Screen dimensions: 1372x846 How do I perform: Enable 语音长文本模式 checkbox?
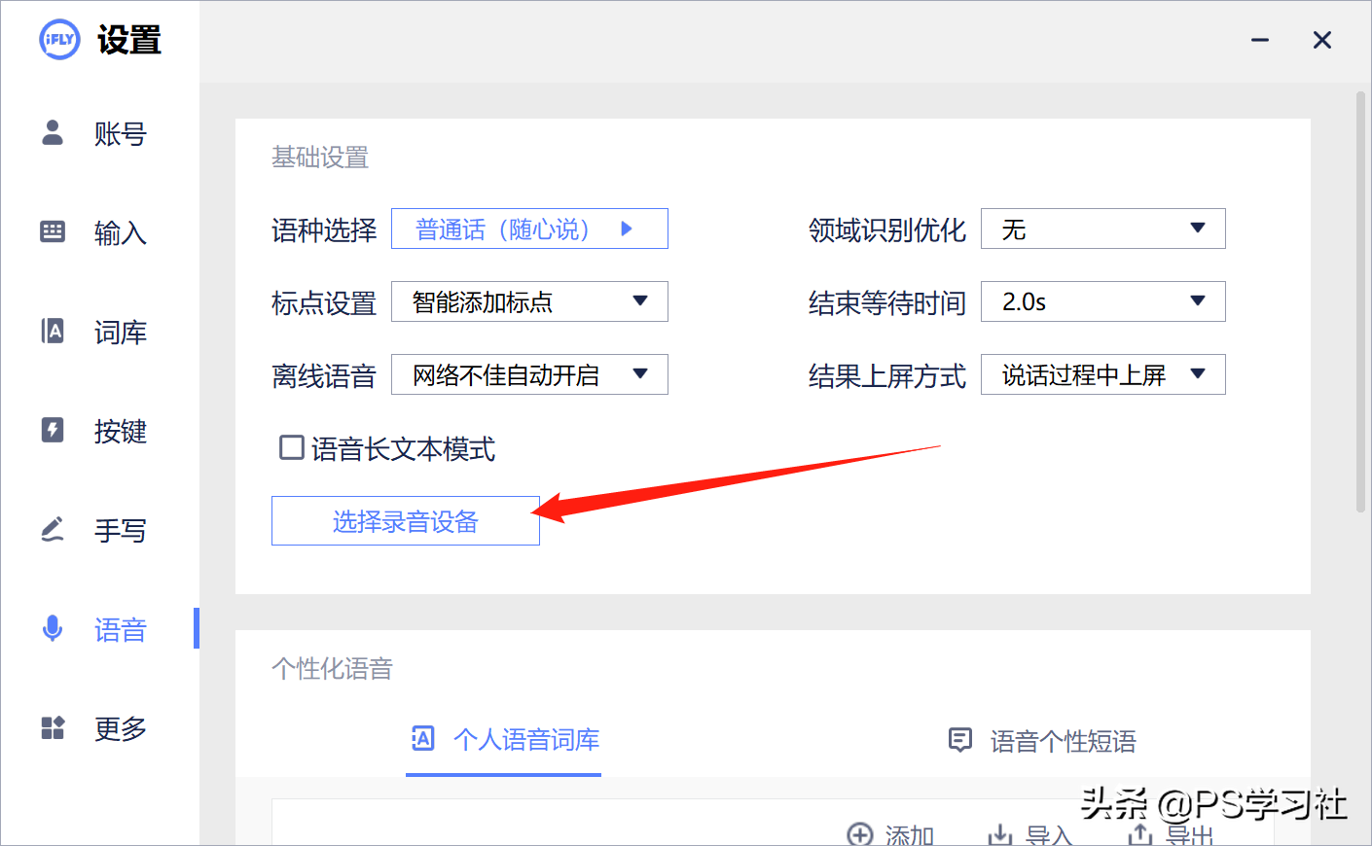290,448
